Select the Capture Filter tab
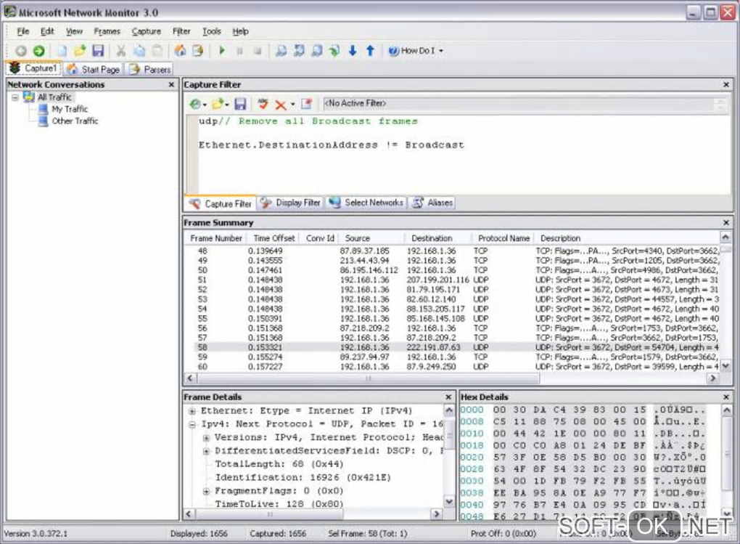 tap(220, 203)
